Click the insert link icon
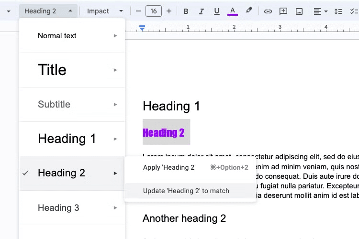The height and width of the screenshot is (239, 359). point(268,11)
